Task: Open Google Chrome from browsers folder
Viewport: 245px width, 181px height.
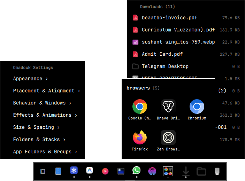Action: click(x=139, y=107)
